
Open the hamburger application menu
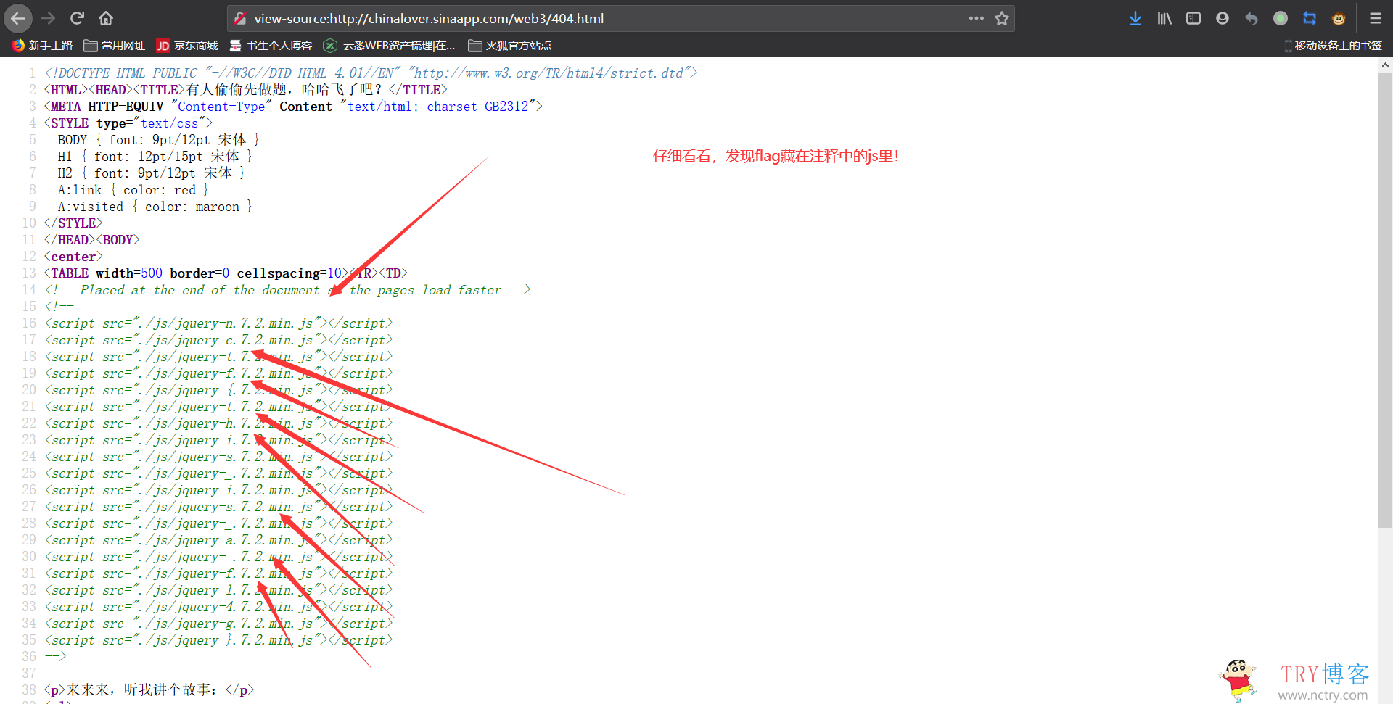[x=1375, y=18]
